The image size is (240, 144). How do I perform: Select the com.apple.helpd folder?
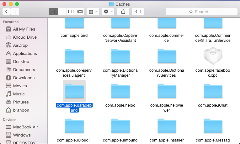pos(120,92)
